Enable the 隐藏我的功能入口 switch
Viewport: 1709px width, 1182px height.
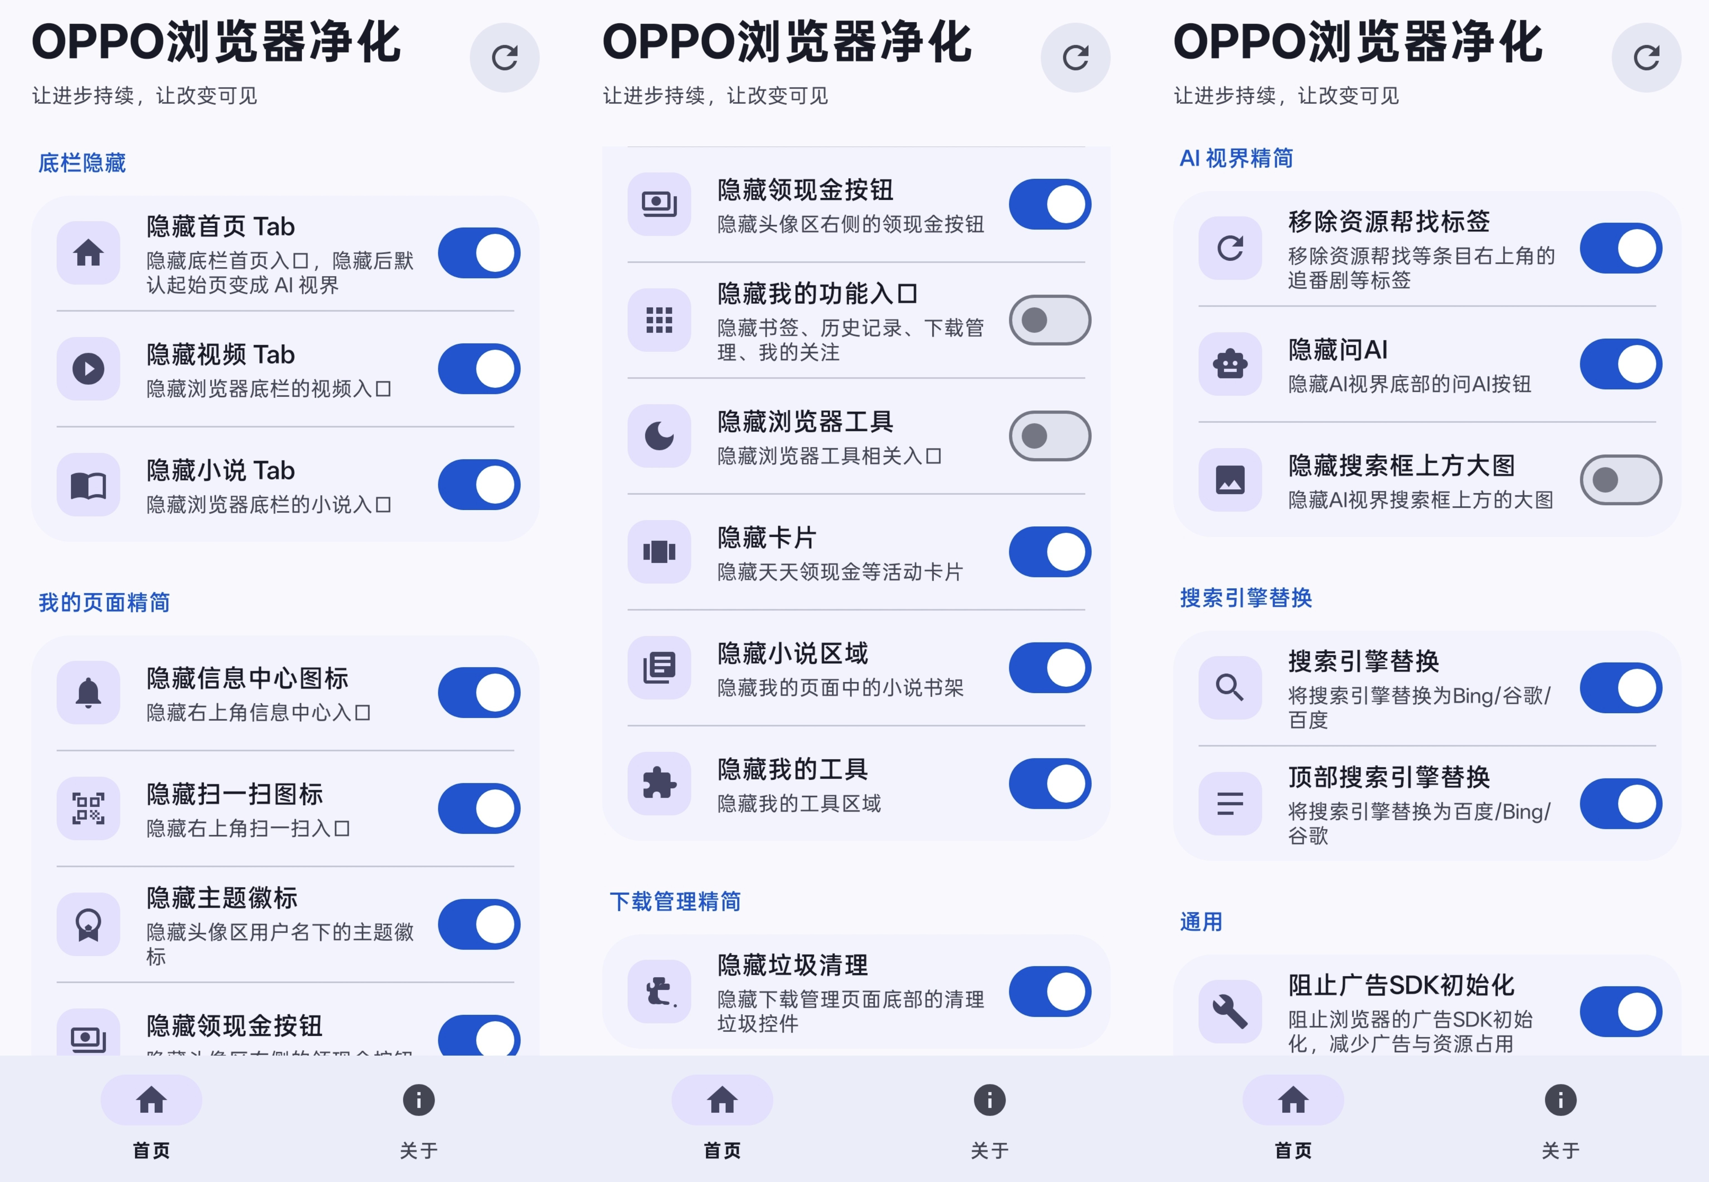(1050, 320)
